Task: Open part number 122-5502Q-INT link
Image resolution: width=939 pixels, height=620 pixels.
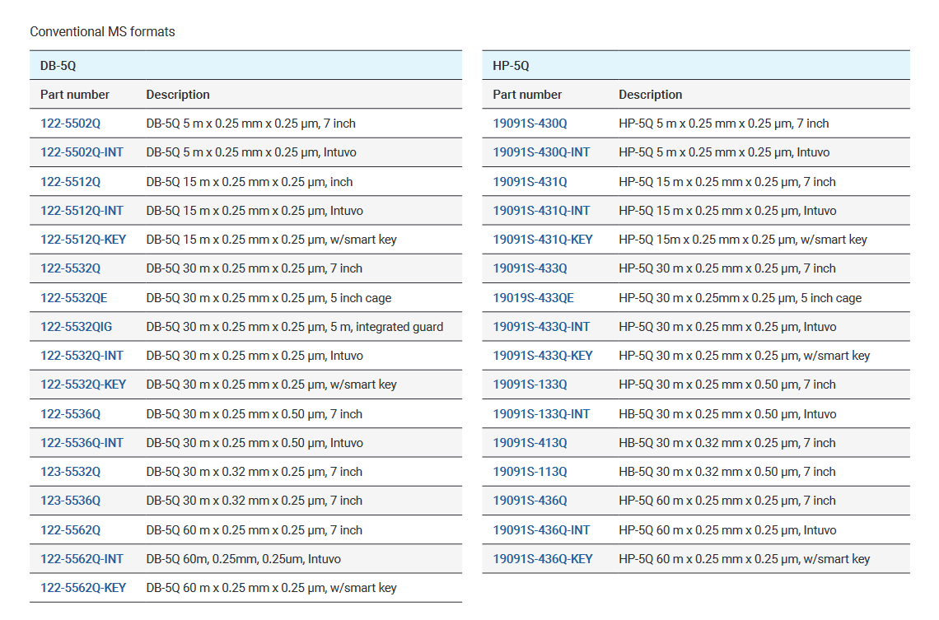Action: pyautogui.click(x=82, y=152)
